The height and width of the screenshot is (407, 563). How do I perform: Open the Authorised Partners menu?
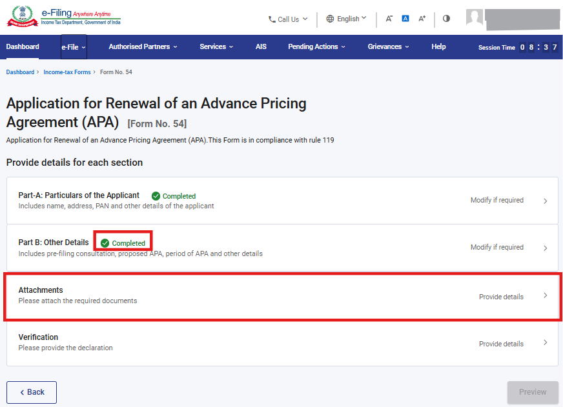143,47
